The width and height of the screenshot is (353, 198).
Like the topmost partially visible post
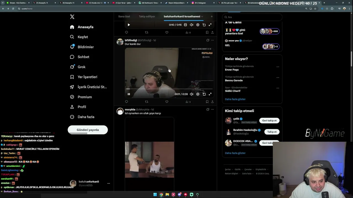[167, 32]
